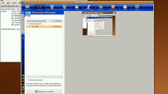Viewport: 168px width, 94px height.
Task: Open configuration tools icon in sidebar
Action: (23, 38)
